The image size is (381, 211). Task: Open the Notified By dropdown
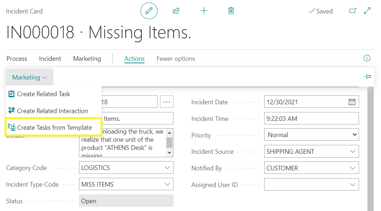(x=354, y=168)
